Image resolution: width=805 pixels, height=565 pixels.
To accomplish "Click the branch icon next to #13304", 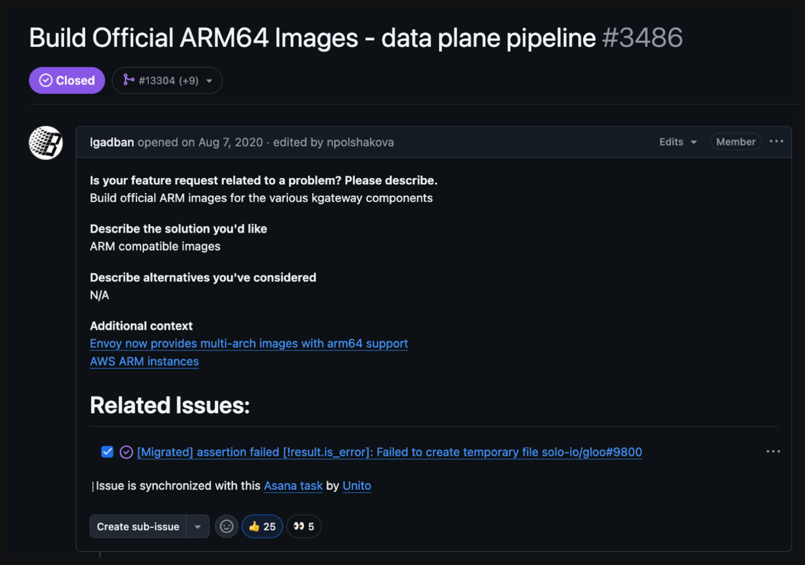I will (x=128, y=80).
